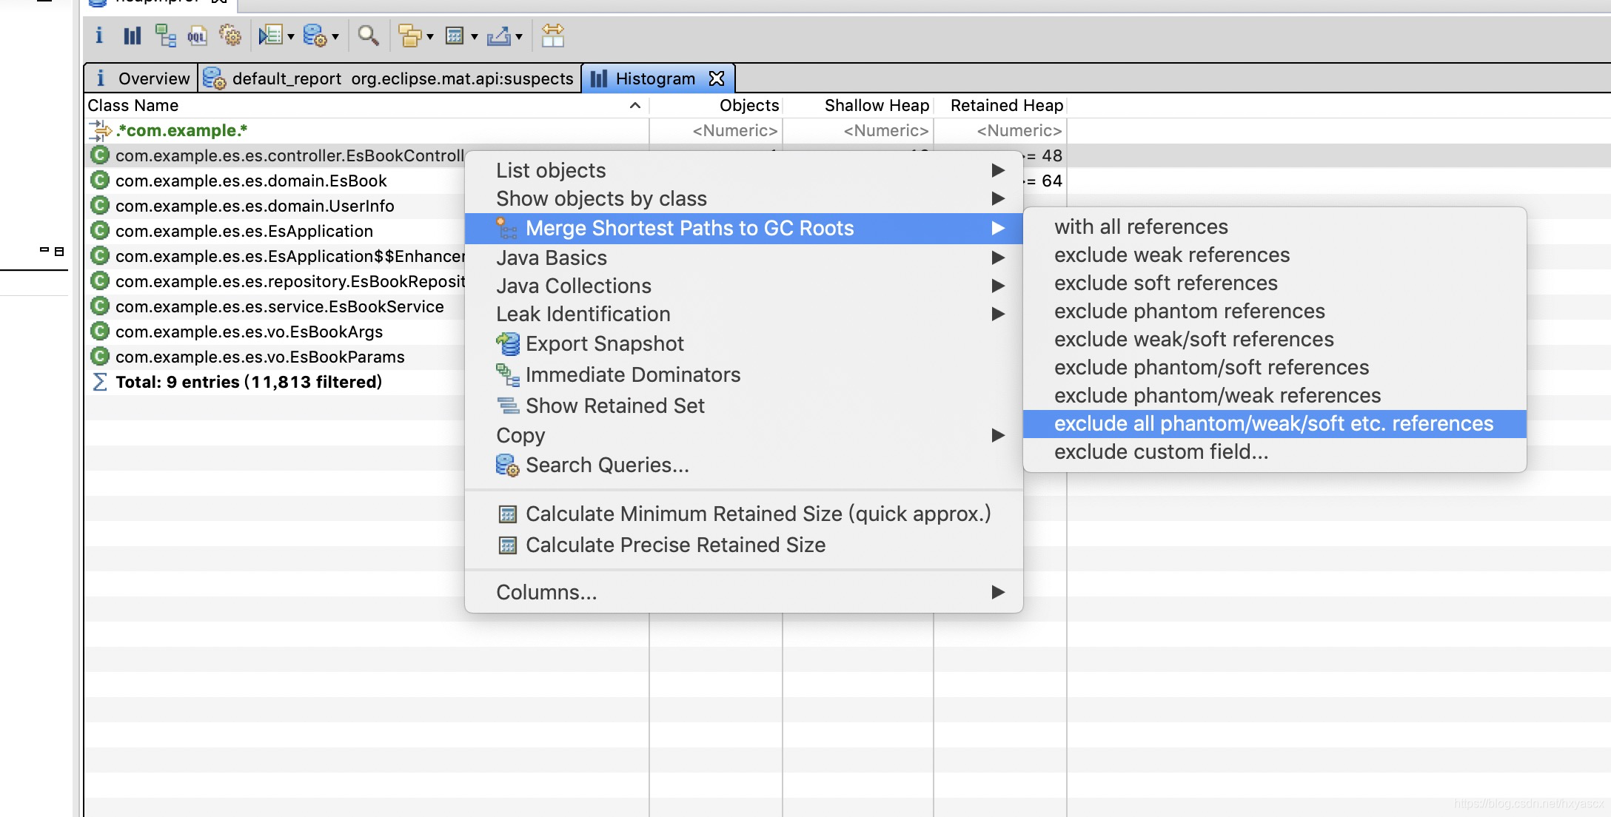Screen dimensions: 1611x817
Task: Open the Columns... submenu
Action: [743, 592]
